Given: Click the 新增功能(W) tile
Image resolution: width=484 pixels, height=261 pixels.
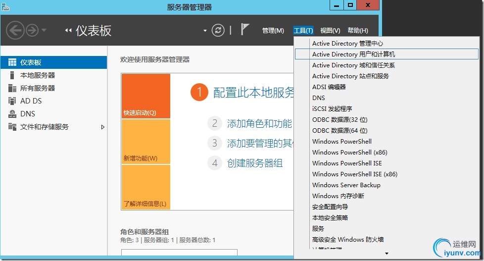Looking at the screenshot, I should click(x=145, y=142).
